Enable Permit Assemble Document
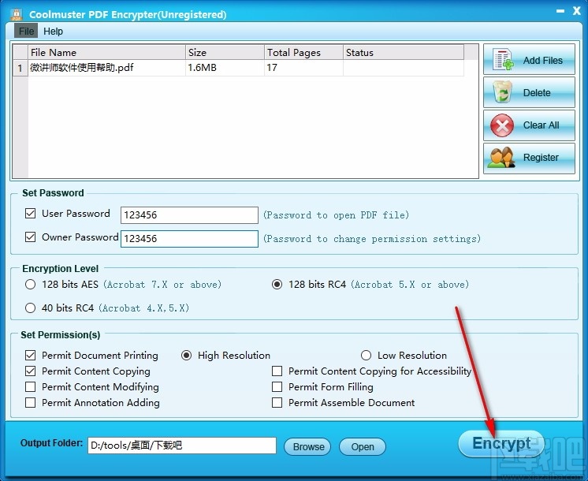The image size is (588, 481). coord(277,403)
